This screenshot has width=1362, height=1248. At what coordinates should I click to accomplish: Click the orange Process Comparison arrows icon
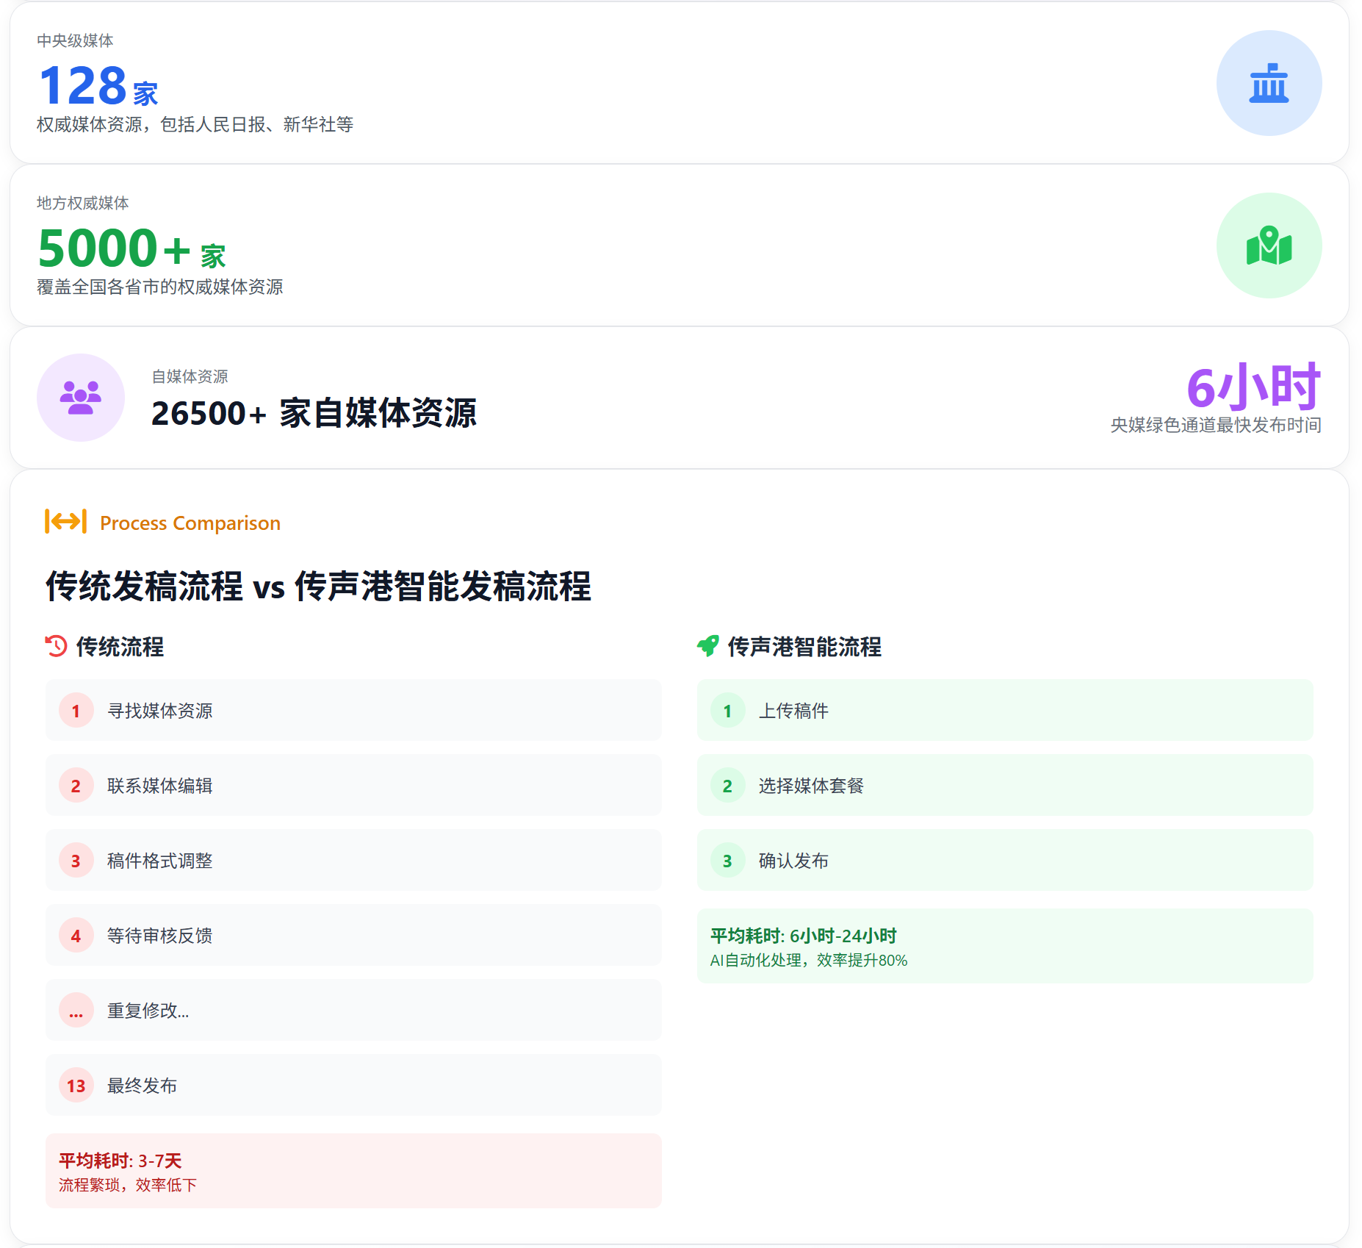point(66,522)
